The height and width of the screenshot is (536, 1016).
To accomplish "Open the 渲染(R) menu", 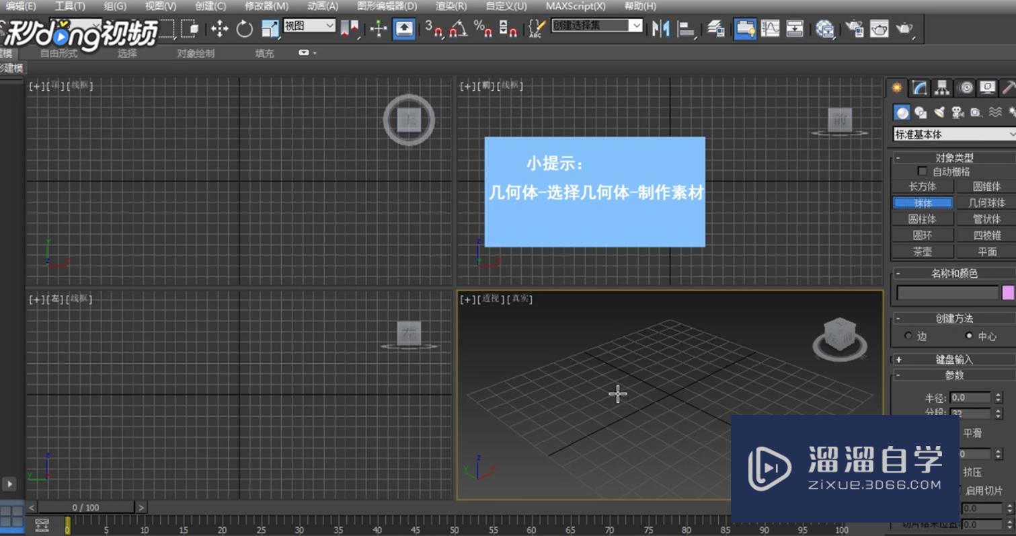I will (451, 6).
